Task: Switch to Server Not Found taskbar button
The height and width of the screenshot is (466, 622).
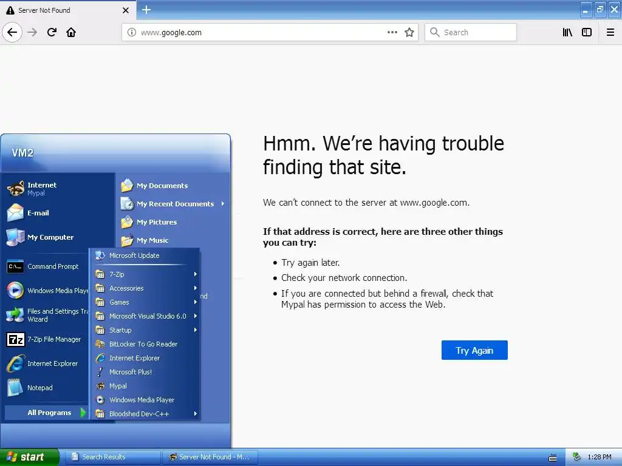Action: 210,457
